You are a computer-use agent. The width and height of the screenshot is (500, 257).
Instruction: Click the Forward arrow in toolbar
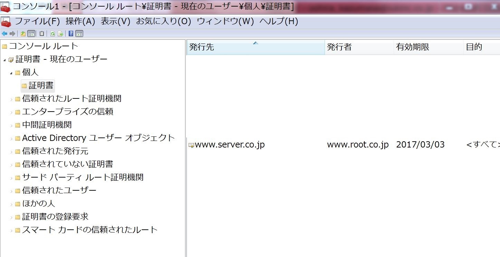[12, 34]
